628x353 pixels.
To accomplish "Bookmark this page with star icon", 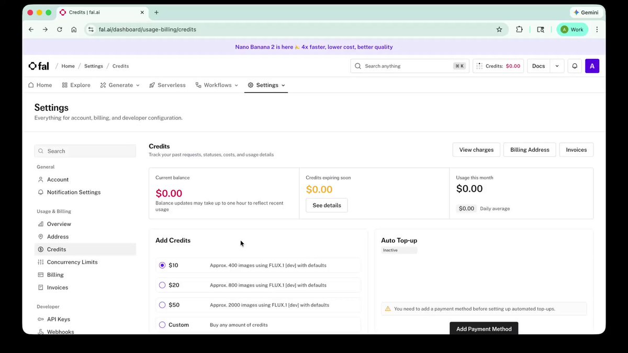I will 499,29.
